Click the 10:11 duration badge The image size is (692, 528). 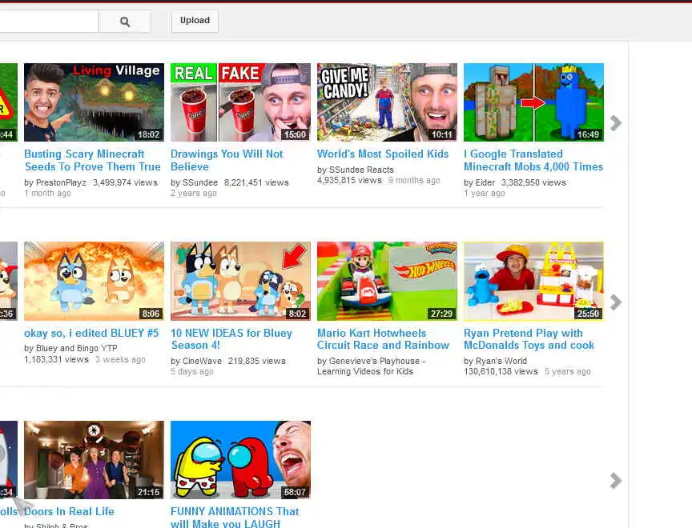[x=442, y=134]
